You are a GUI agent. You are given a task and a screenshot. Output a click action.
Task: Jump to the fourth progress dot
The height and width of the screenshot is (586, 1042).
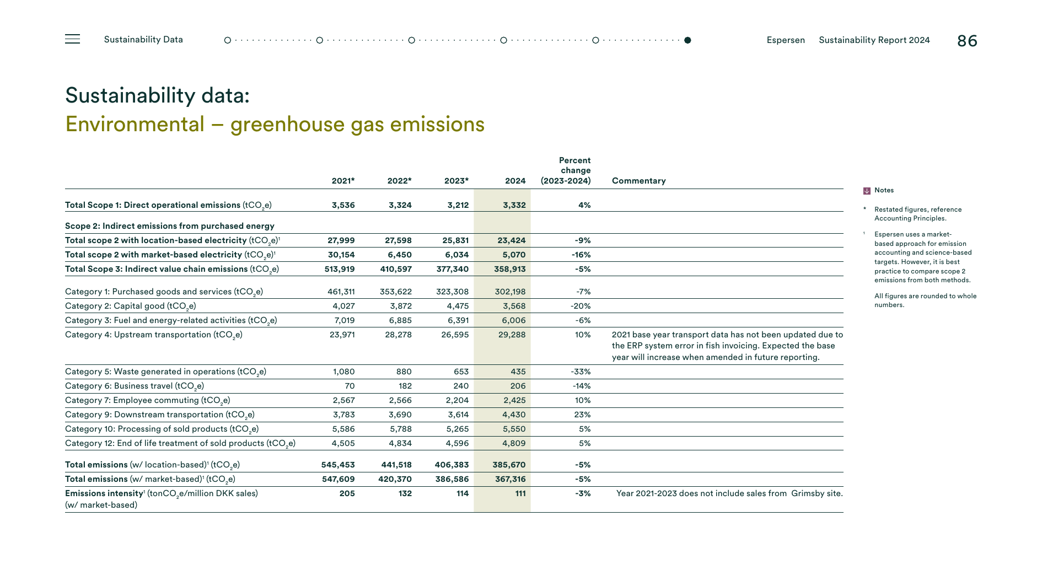pos(503,40)
